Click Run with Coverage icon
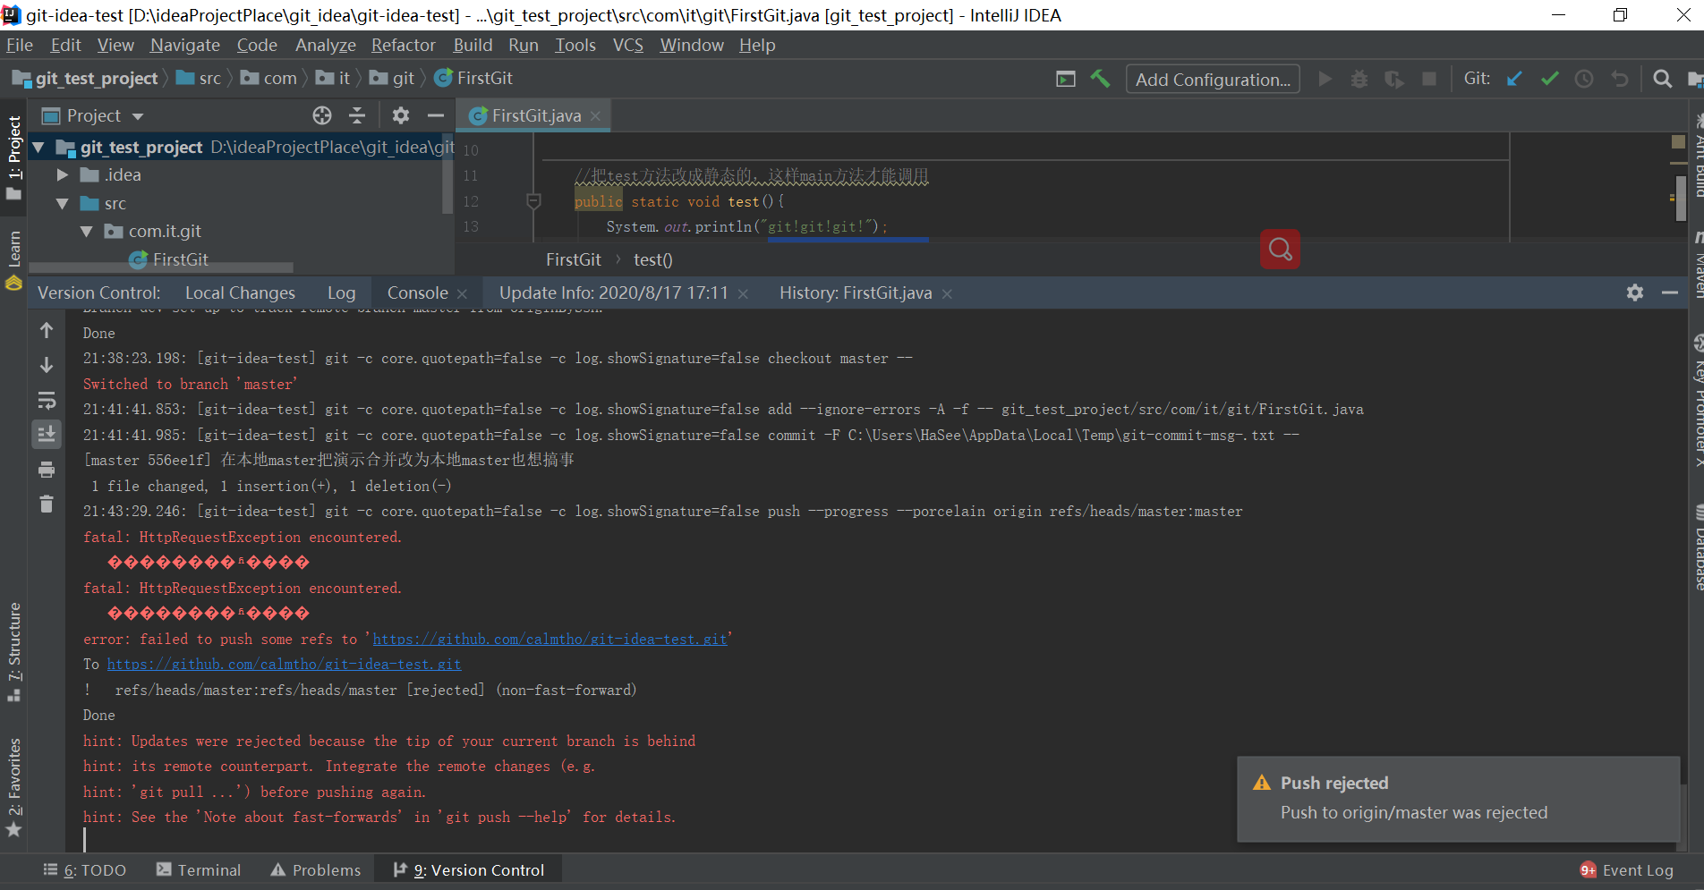This screenshot has width=1704, height=890. (x=1394, y=79)
